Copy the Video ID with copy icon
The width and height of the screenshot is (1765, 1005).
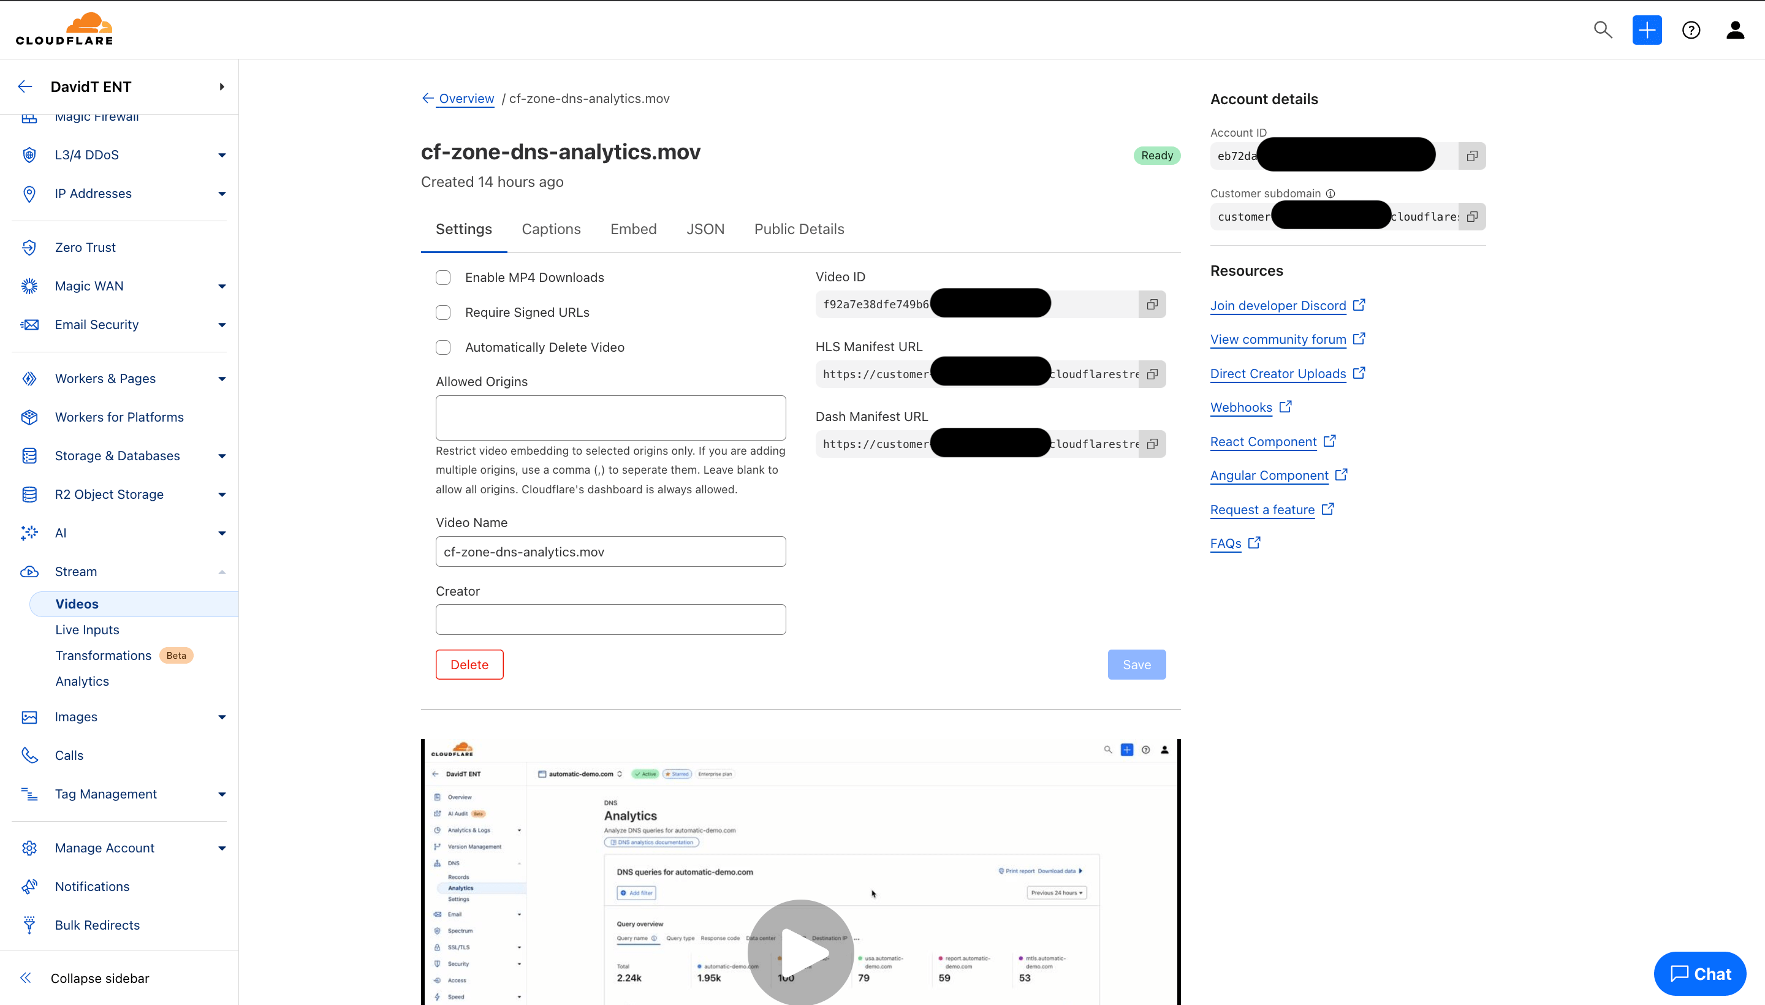tap(1152, 304)
